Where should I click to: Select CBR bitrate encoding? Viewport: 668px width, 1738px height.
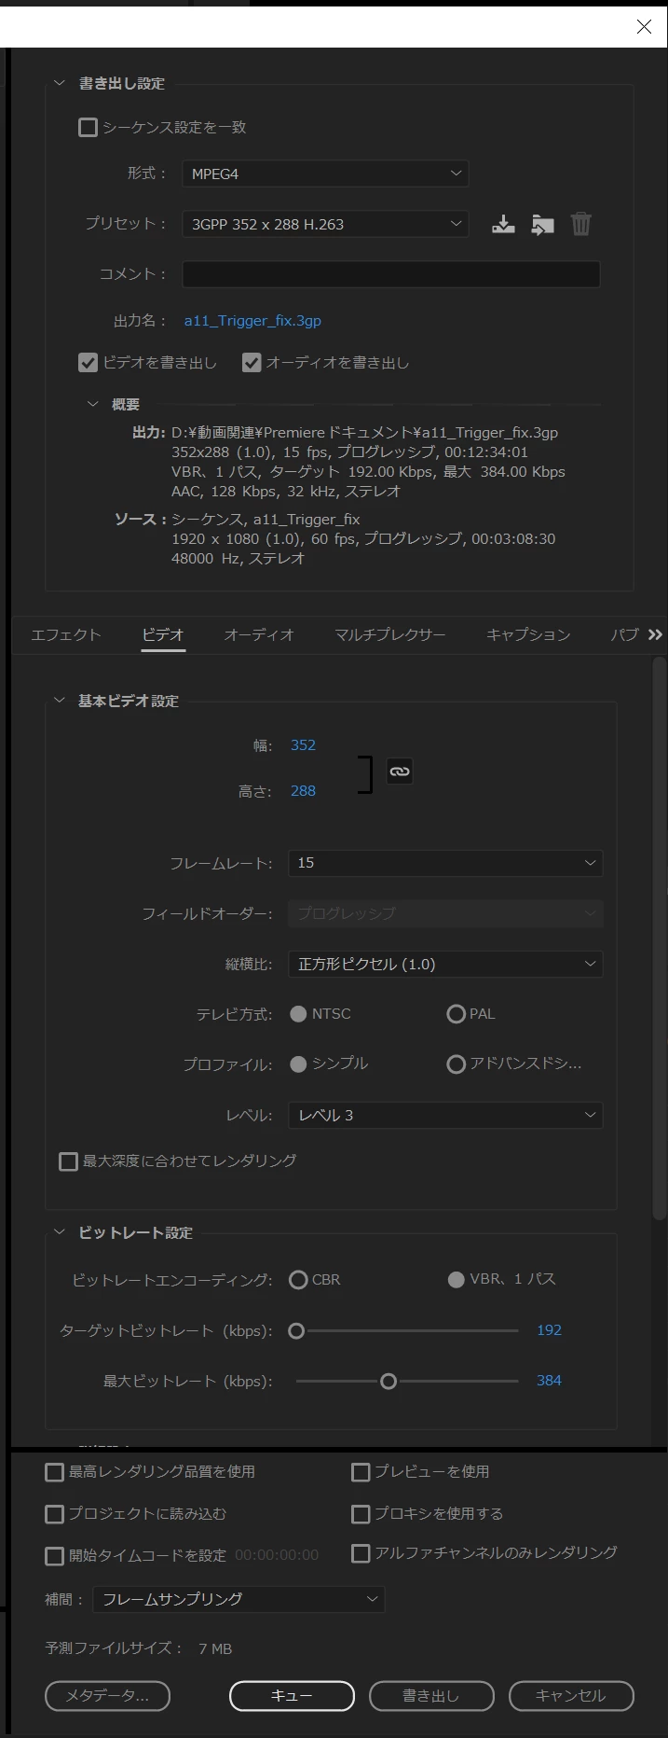pos(298,1280)
